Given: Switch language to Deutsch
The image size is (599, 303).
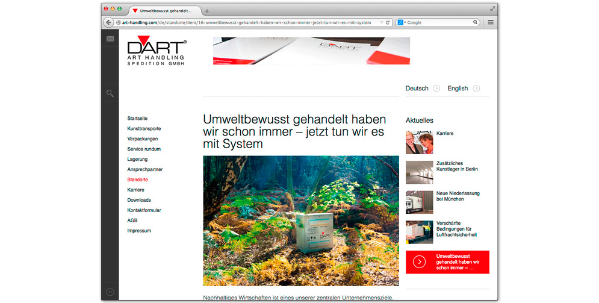Looking at the screenshot, I should 417,89.
